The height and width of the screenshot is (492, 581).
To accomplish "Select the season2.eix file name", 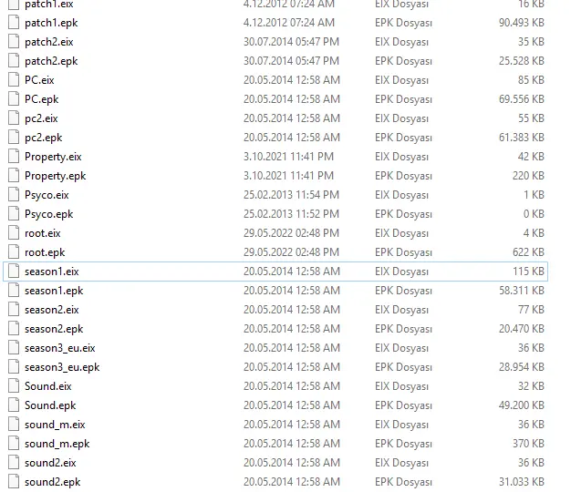I will (x=52, y=310).
